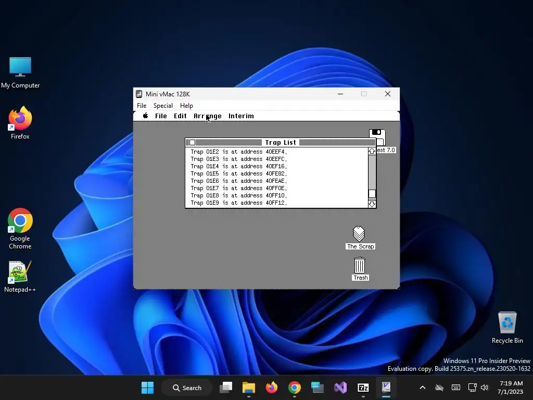Close the Mini vMac window

387,94
